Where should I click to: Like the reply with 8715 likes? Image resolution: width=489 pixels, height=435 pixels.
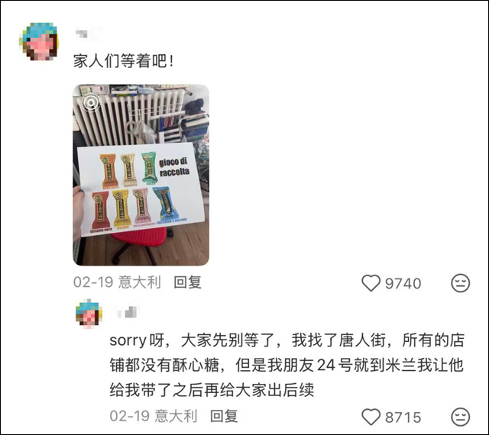[371, 417]
